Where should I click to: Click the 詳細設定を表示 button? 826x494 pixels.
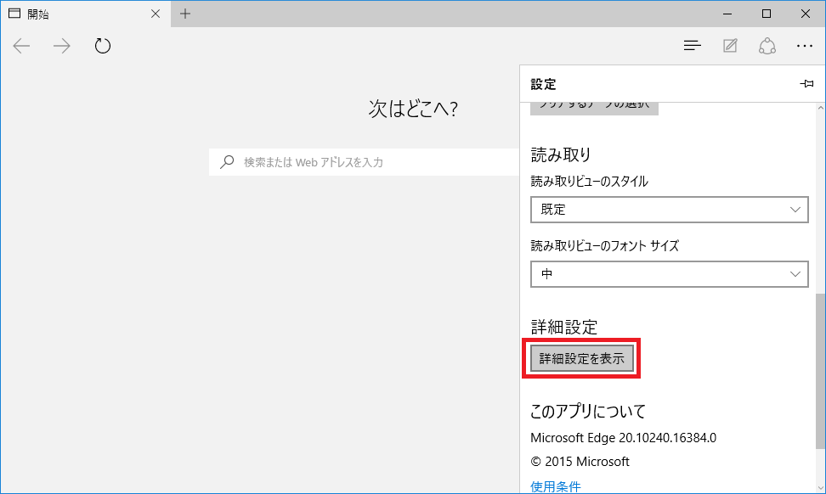tap(582, 359)
